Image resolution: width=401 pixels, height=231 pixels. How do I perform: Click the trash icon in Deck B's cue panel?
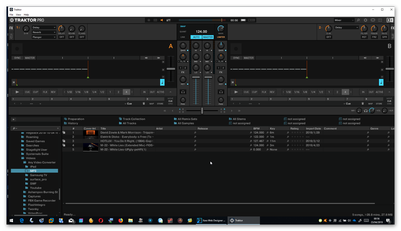coord(362,103)
